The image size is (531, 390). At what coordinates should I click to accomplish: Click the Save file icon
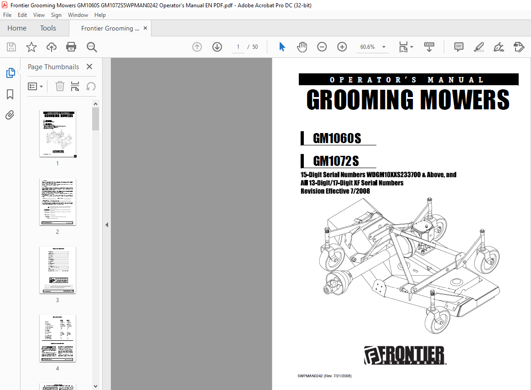pyautogui.click(x=11, y=46)
